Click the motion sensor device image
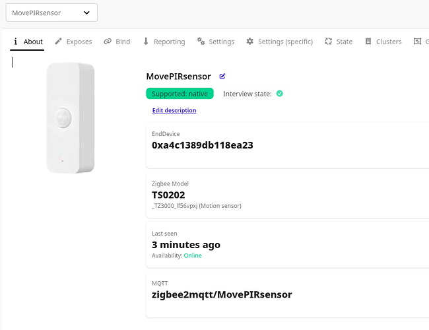The image size is (429, 330). pyautogui.click(x=71, y=118)
